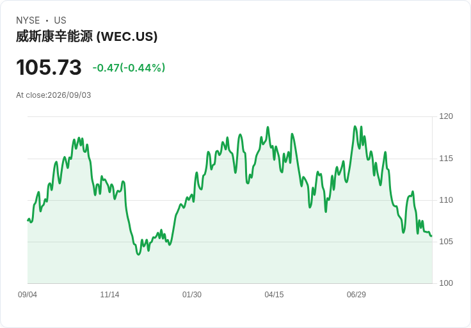Click the current price 105.73

tap(49, 67)
